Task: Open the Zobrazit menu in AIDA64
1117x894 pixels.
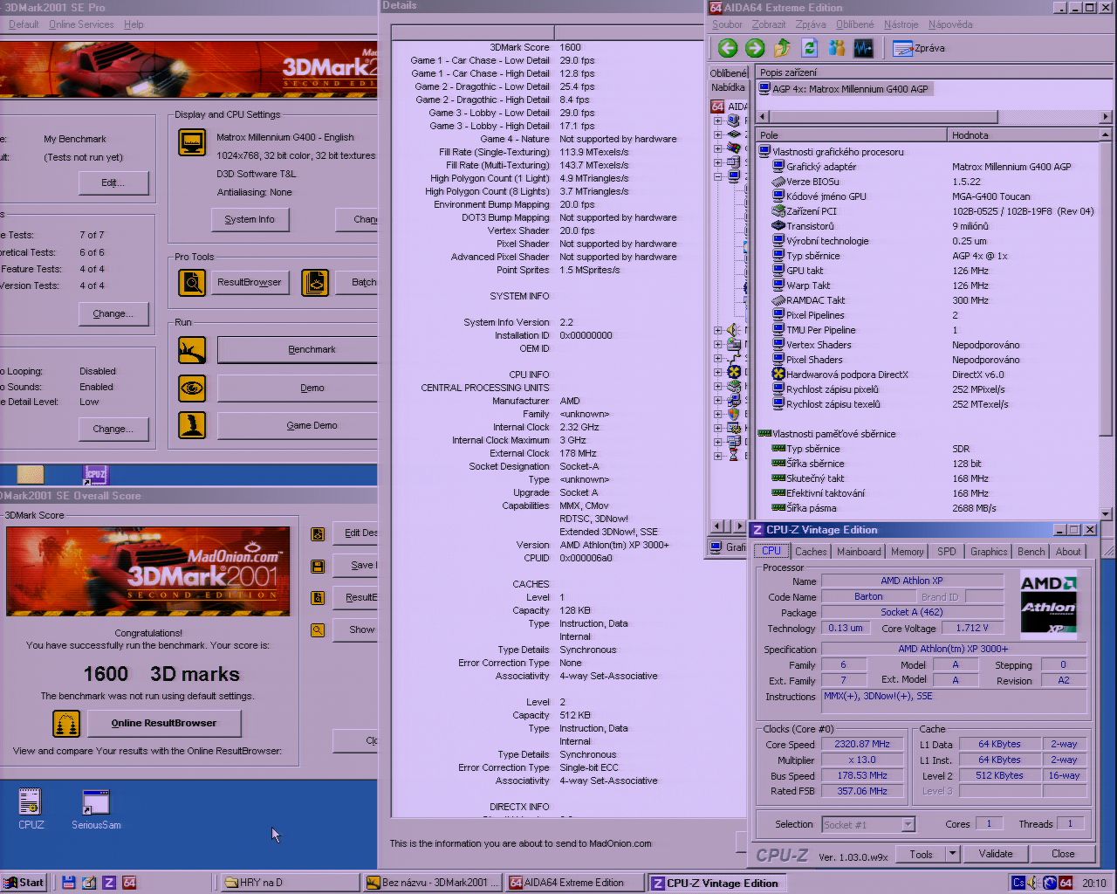Action: 769,24
